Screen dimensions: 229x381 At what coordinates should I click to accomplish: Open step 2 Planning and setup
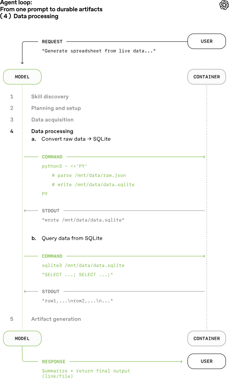point(56,108)
